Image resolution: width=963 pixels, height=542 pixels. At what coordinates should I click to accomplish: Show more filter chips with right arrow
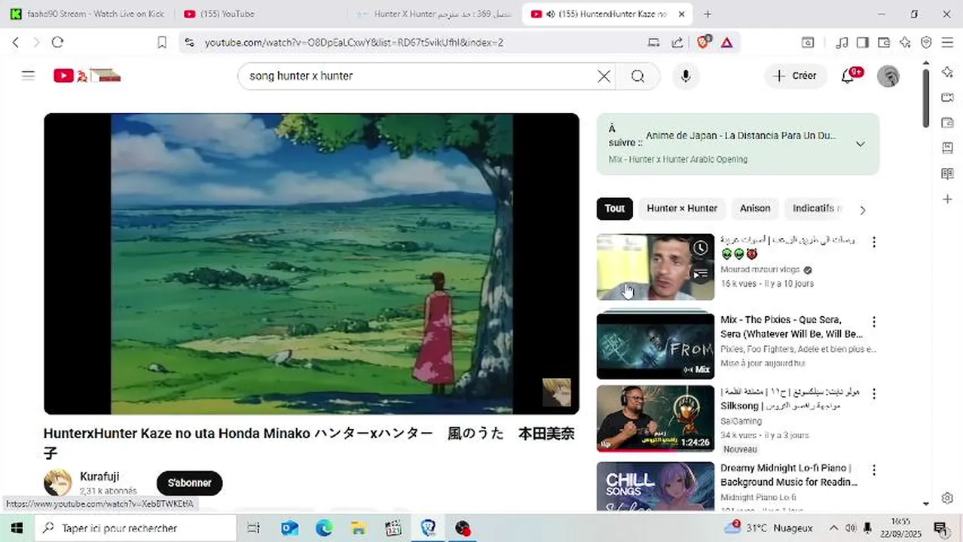pos(863,210)
